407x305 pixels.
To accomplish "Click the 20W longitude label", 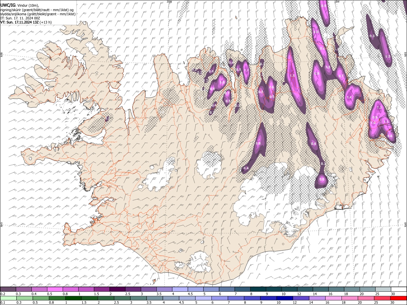I will (x=169, y=2).
